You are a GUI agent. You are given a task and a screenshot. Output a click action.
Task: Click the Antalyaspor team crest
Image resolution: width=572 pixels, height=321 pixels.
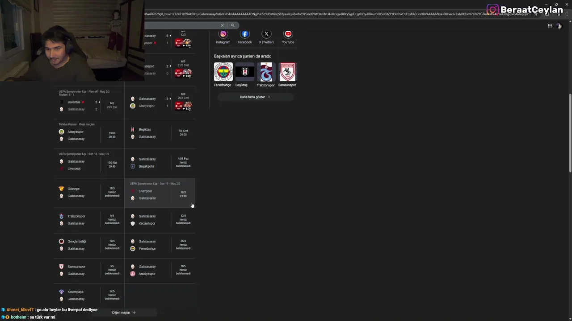[132, 274]
